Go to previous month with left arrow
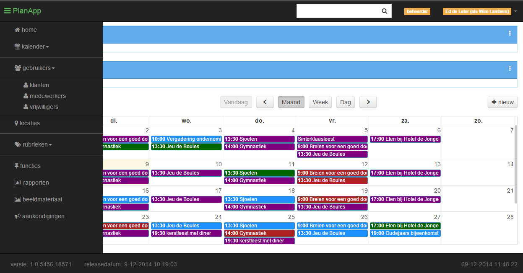Image resolution: width=523 pixels, height=273 pixels. [265, 102]
